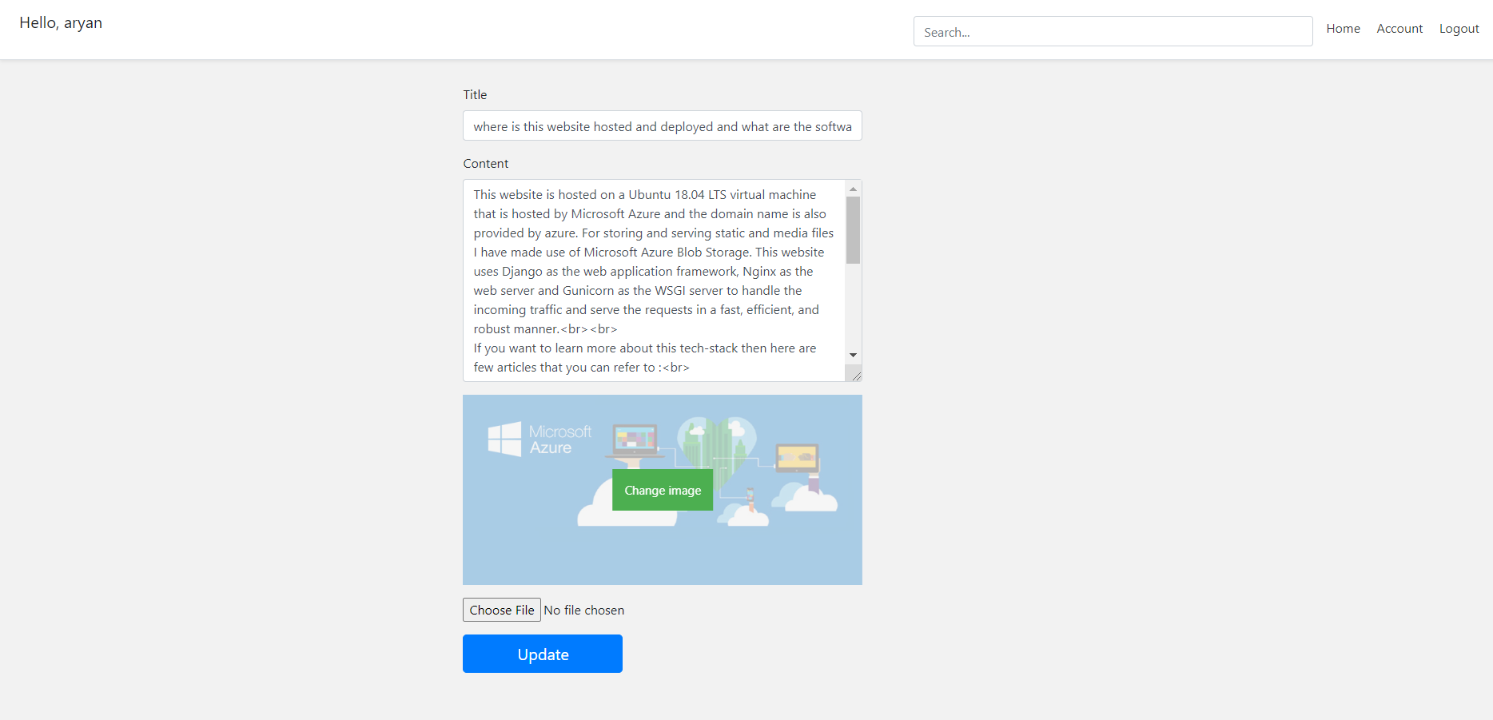Click the 'No file chosen' text
The image size is (1493, 720).
tap(584, 610)
